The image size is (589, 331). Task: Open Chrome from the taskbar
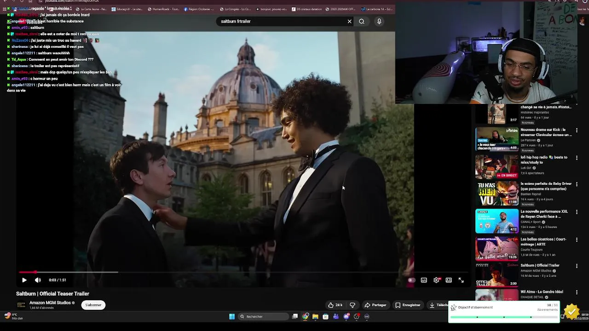pos(306,316)
